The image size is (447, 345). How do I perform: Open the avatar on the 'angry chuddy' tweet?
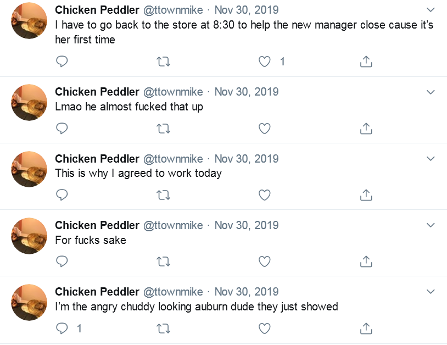29,302
